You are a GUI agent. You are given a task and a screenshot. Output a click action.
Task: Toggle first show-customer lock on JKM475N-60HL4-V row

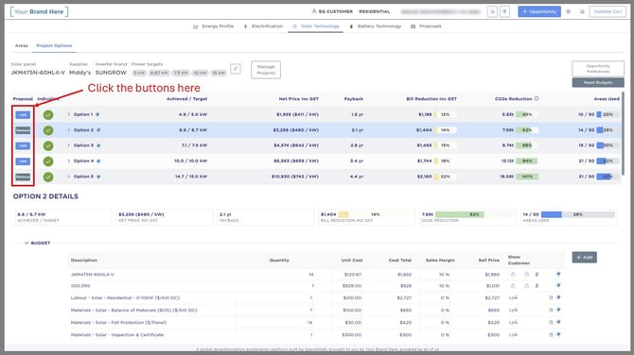513,275
